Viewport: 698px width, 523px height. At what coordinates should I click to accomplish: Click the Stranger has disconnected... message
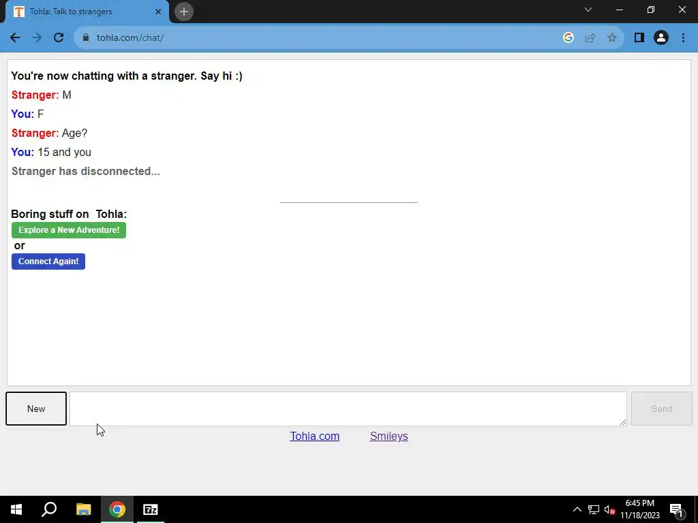pyautogui.click(x=85, y=171)
